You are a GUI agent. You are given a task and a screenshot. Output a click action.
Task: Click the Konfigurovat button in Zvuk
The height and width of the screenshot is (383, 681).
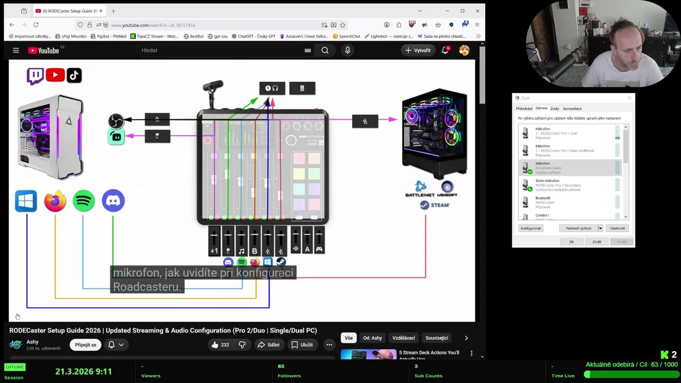click(530, 228)
